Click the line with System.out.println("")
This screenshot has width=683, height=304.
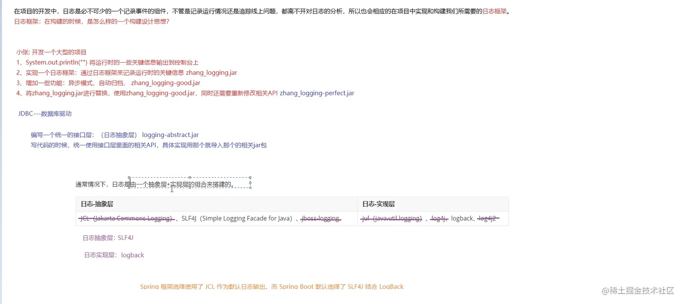(x=108, y=62)
